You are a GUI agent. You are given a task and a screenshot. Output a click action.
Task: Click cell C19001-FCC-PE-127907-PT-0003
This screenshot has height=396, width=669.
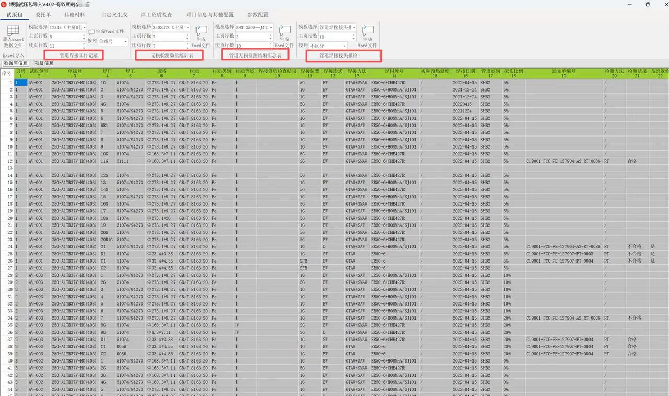563,254
